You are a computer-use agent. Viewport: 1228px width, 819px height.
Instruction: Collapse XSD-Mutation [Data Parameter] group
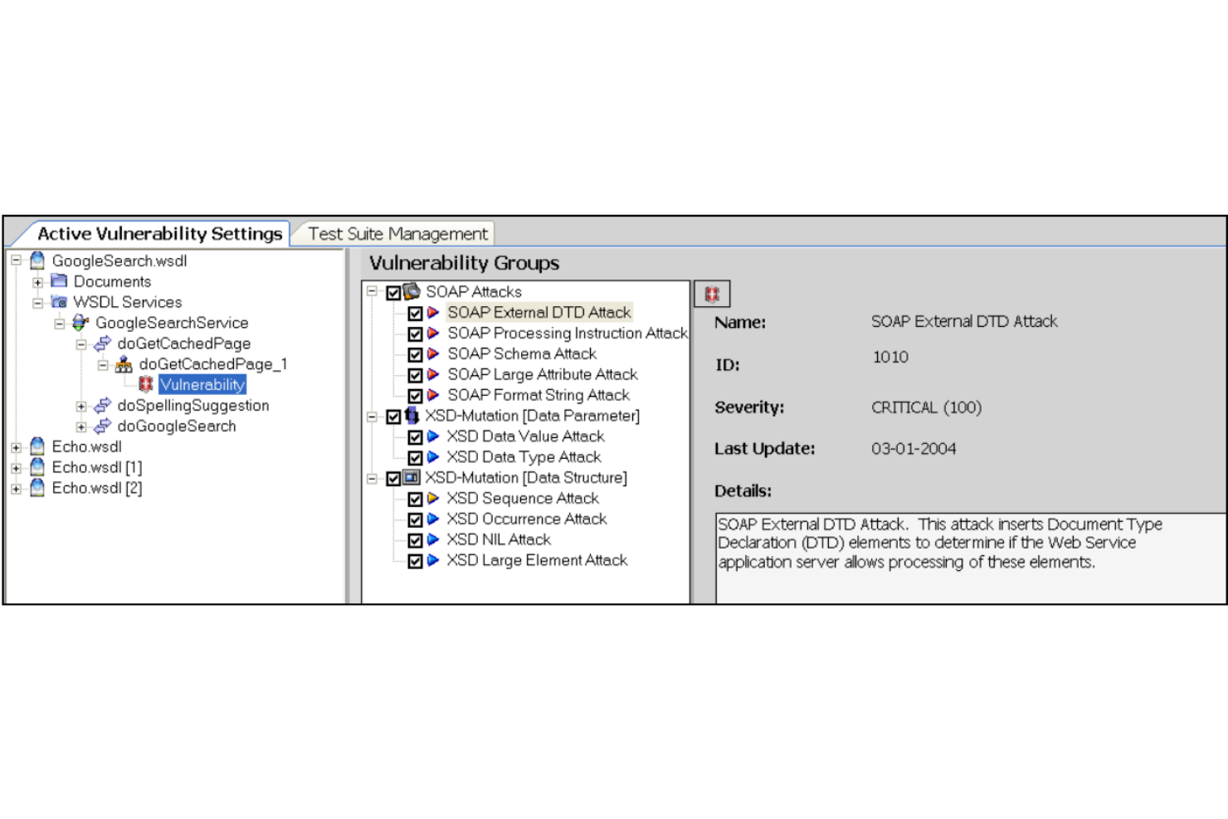point(373,417)
